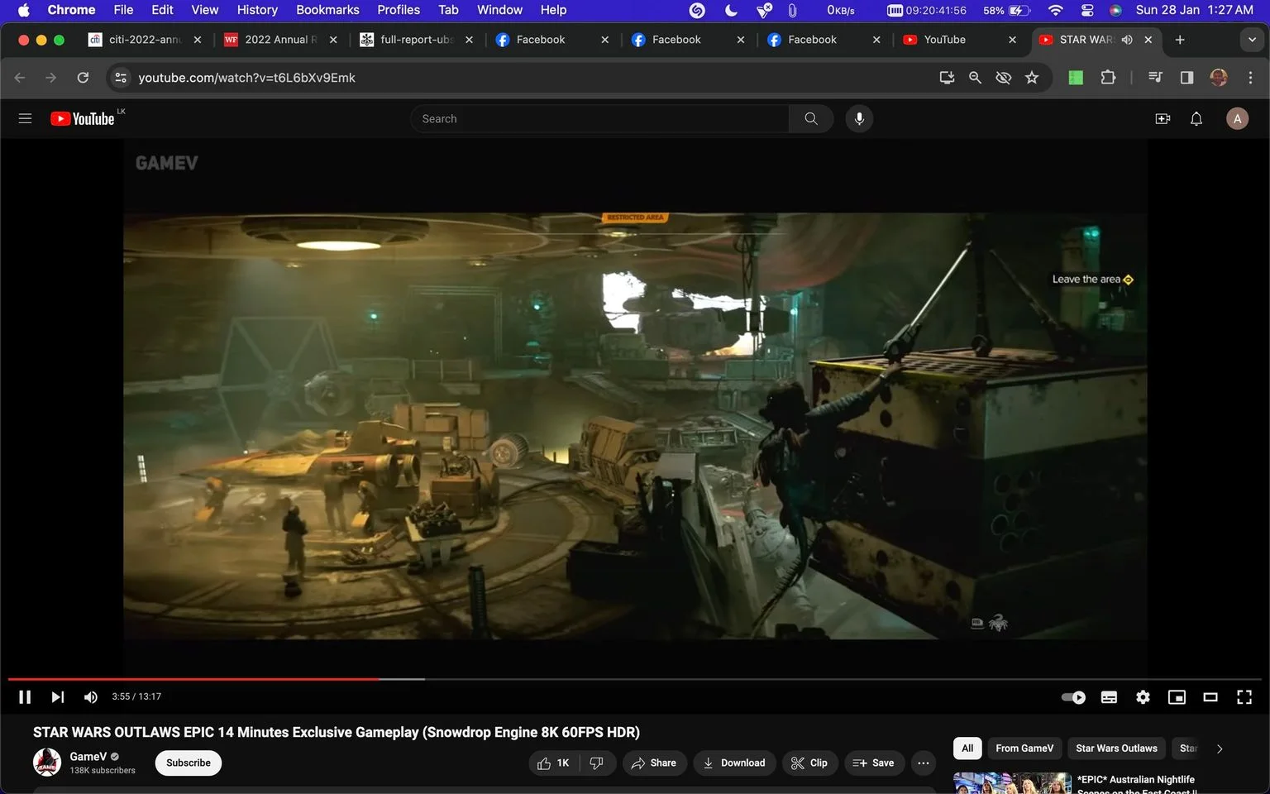Toggle subtitles/closed captions
Image resolution: width=1270 pixels, height=794 pixels.
pos(1109,697)
